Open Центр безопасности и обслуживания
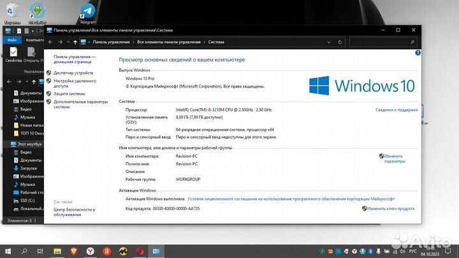The image size is (459, 258). pyautogui.click(x=75, y=212)
